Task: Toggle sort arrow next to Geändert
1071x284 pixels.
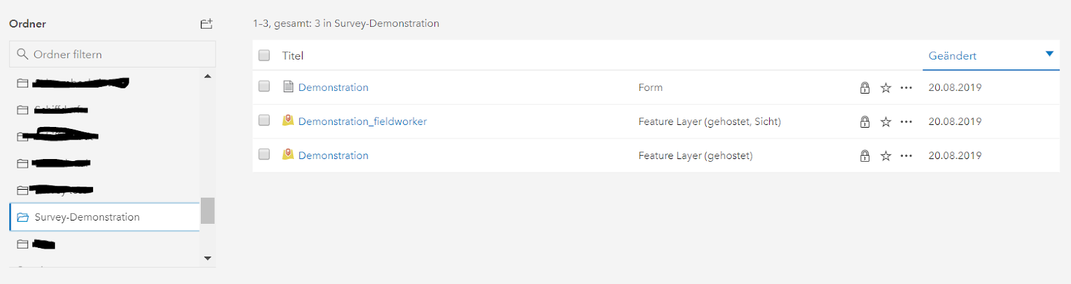Action: (x=1049, y=54)
